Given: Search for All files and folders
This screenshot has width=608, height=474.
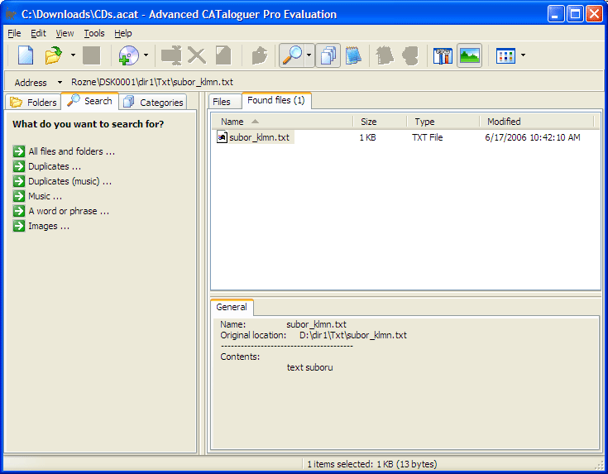Looking at the screenshot, I should (x=72, y=151).
